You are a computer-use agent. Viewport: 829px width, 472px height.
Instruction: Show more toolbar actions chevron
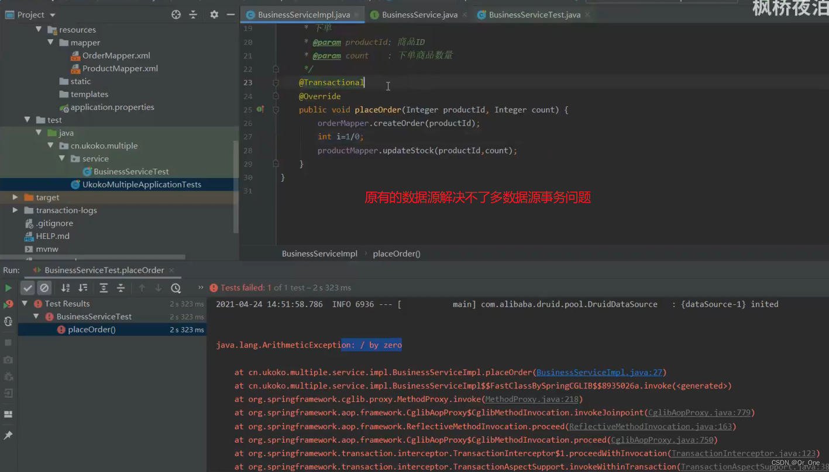tap(201, 287)
